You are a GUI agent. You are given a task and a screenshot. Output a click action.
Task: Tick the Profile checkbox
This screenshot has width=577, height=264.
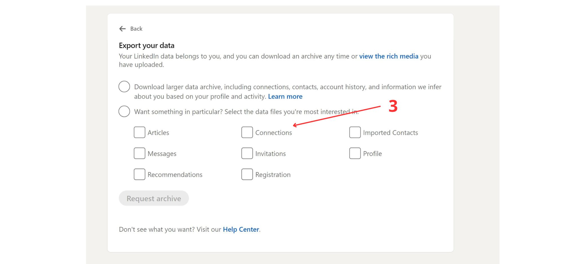tap(355, 153)
